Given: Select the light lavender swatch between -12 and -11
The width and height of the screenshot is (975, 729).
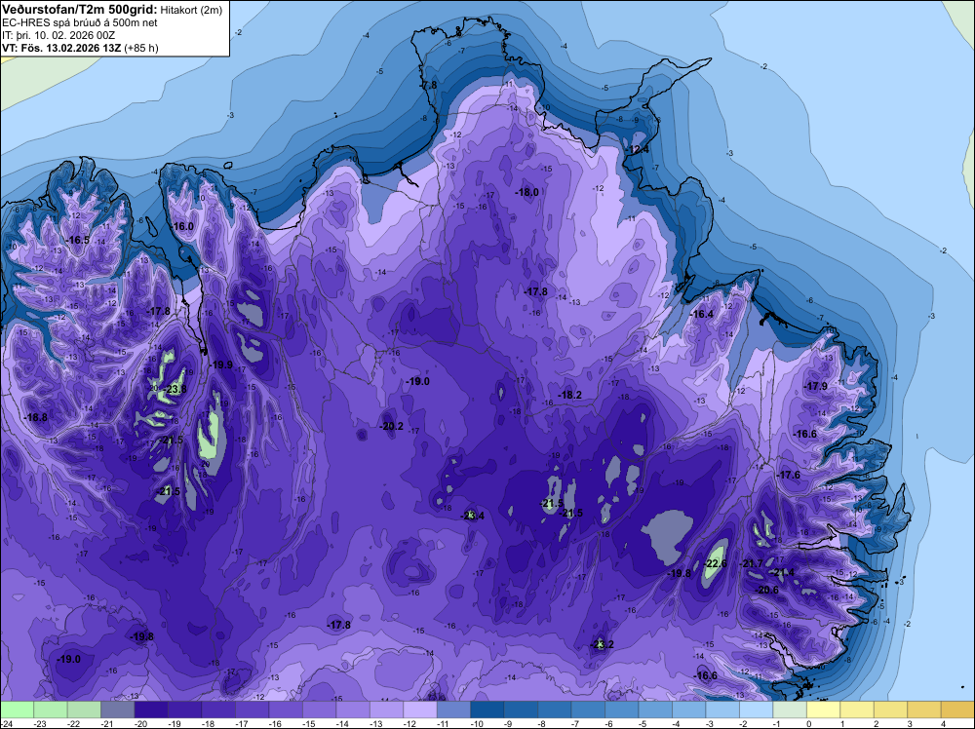Looking at the screenshot, I should tap(419, 710).
